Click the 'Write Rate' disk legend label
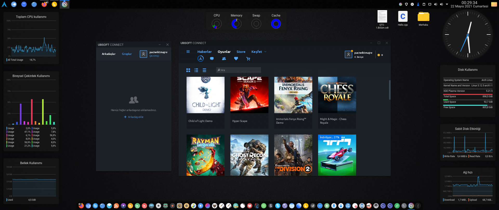Image resolution: width=499 pixels, height=210 pixels. tap(449, 156)
